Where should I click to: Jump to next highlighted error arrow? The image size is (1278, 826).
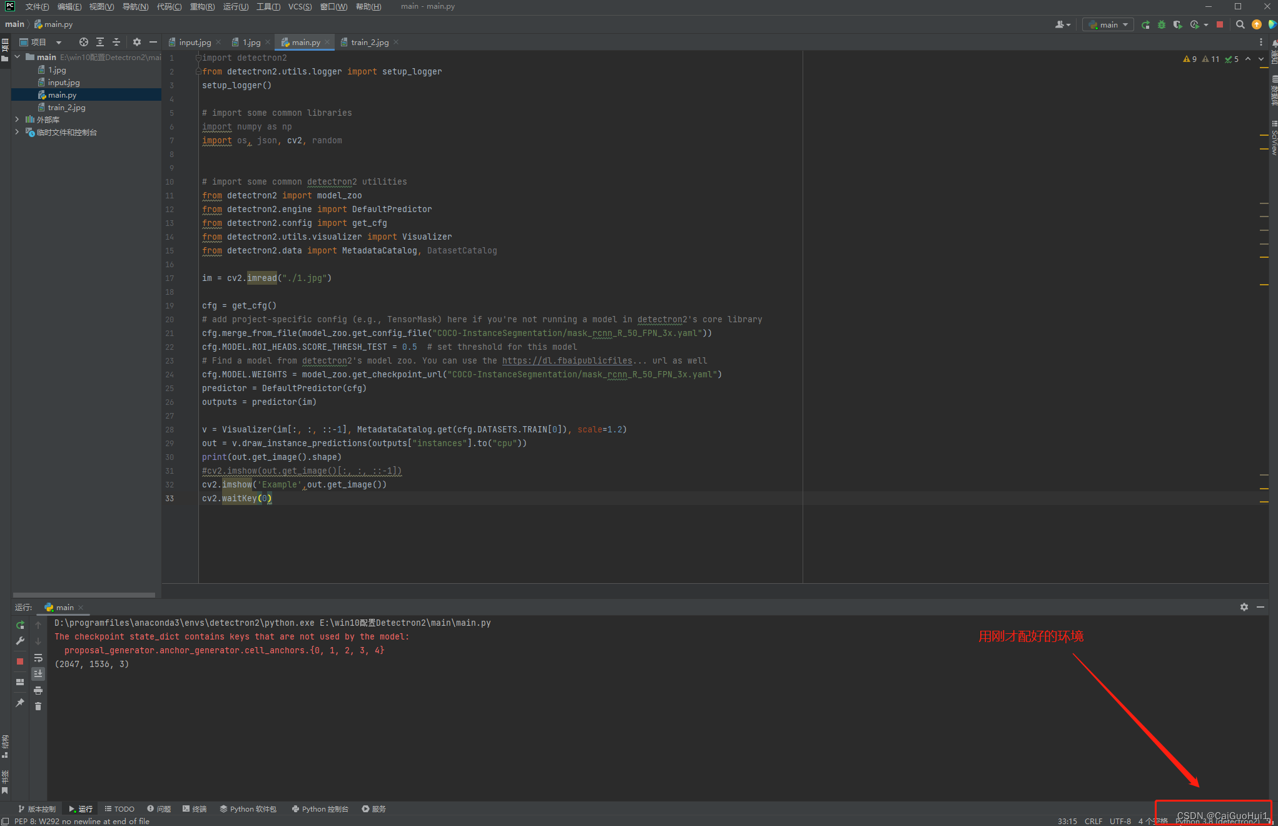[1261, 59]
